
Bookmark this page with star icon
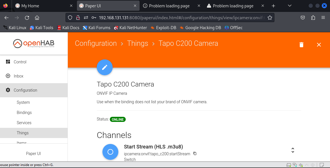[270, 18]
